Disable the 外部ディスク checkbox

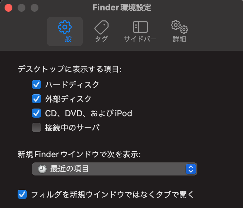click(x=36, y=99)
